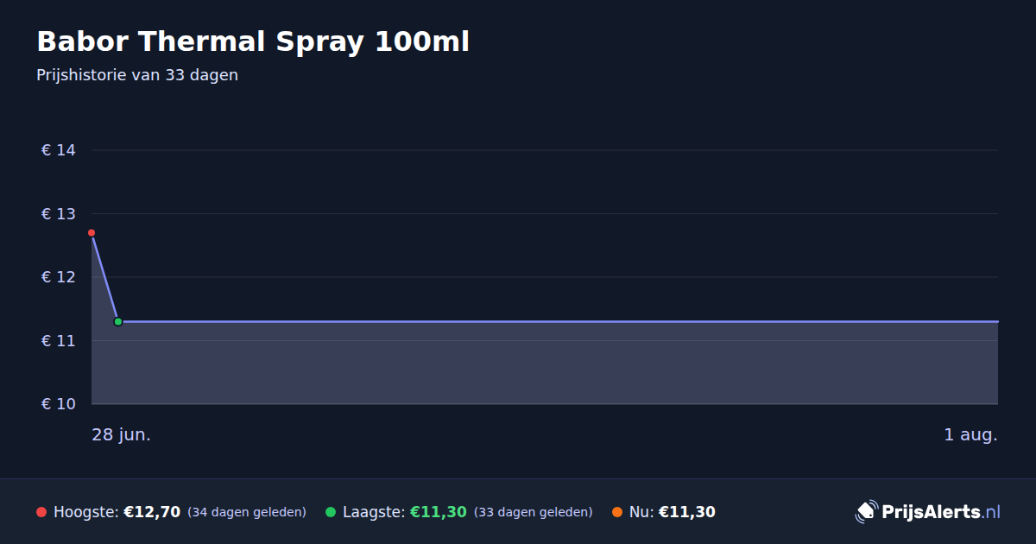Click the € 11 axis label

59,341
